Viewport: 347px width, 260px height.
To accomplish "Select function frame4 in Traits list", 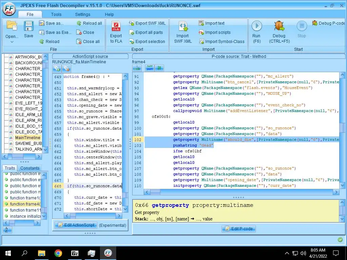I will [25, 204].
